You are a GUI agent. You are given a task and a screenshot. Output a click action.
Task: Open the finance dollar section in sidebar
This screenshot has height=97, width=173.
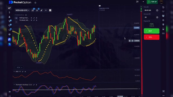[x=9, y=12]
